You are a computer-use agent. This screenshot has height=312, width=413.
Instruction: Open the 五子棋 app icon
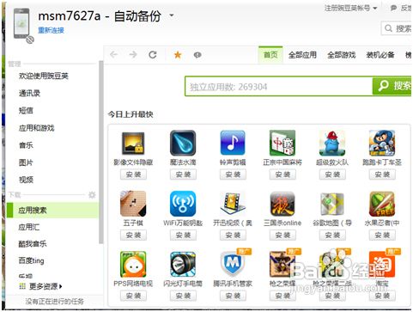[133, 204]
